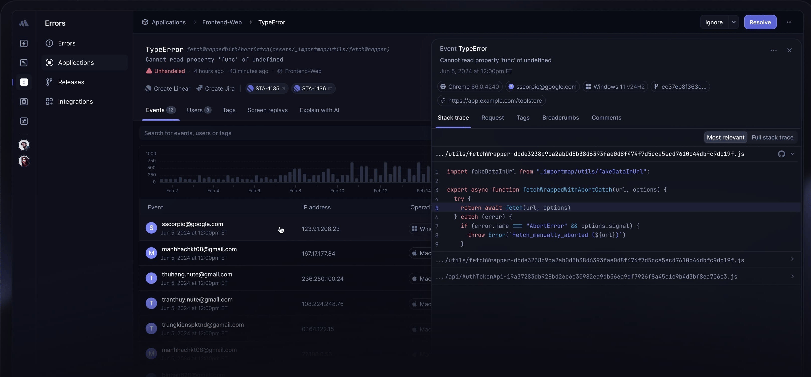811x377 pixels.
Task: Click the app logo above the Errors heading
Action: pos(24,23)
